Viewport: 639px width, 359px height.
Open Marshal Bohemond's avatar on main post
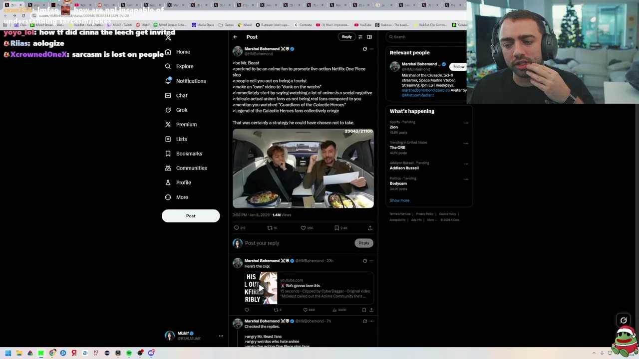click(x=238, y=51)
